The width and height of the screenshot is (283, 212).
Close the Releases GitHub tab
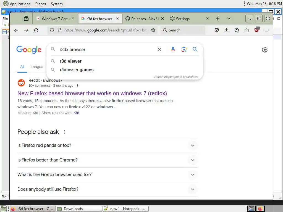tap(163, 18)
